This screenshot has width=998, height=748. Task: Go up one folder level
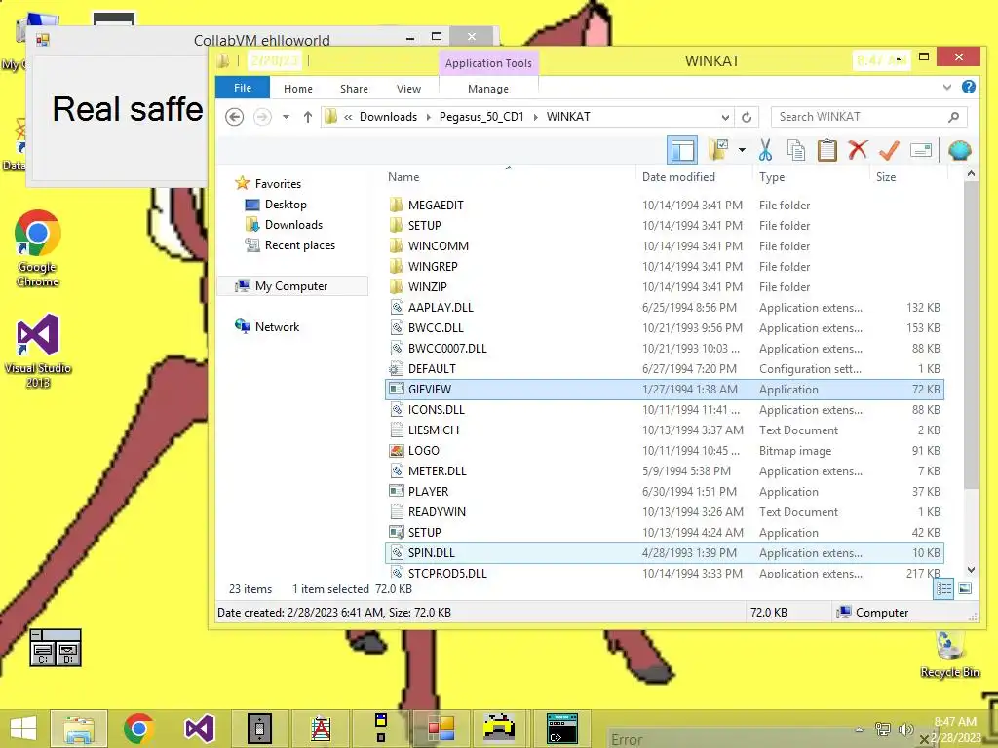307,117
